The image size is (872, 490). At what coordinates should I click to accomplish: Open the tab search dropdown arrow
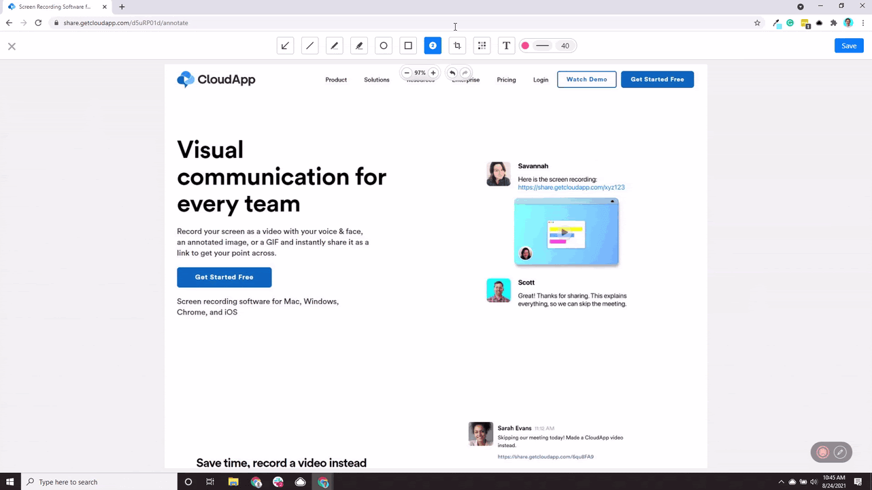pos(801,6)
